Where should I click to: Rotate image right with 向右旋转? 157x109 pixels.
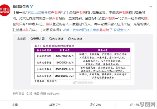[75, 39]
